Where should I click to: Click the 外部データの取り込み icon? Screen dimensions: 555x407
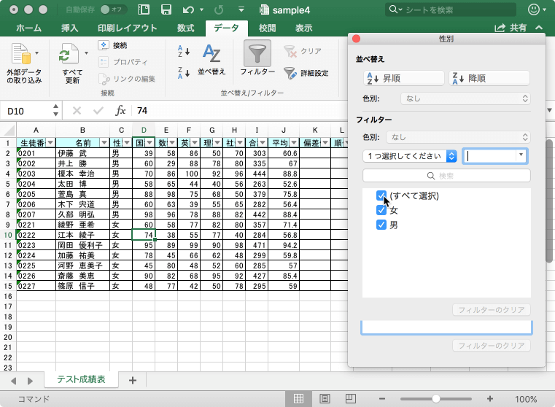[20, 54]
